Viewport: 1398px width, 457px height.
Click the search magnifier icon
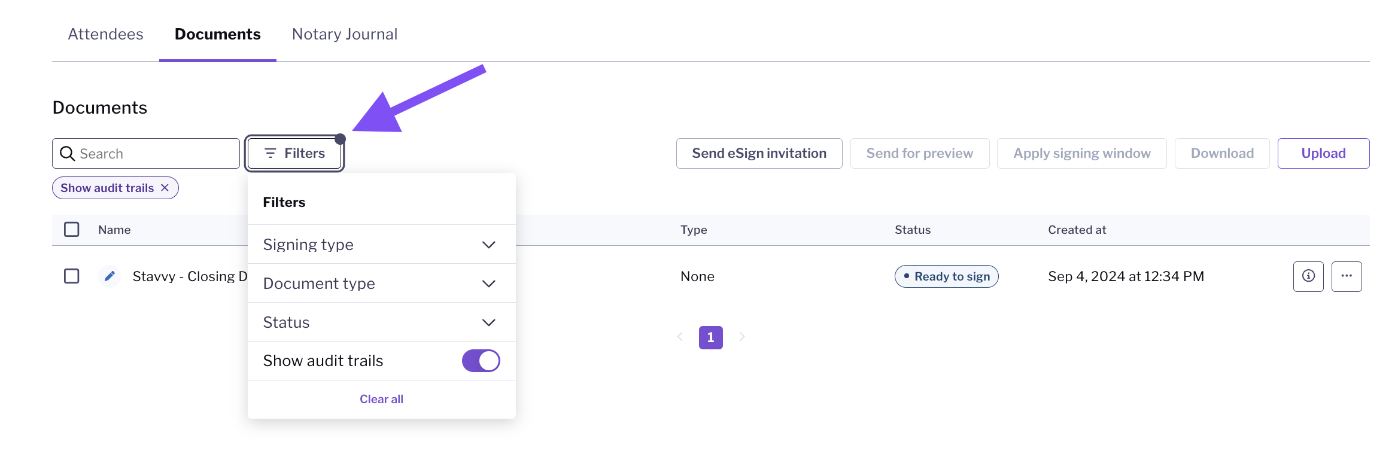[68, 154]
